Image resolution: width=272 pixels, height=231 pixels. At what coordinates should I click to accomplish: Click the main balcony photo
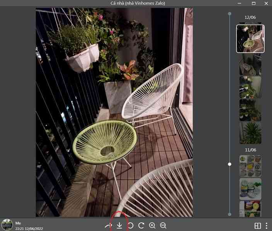click(114, 112)
